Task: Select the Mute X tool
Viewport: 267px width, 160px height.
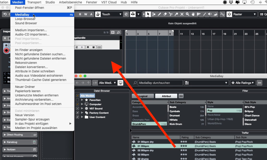Action: pos(182,14)
